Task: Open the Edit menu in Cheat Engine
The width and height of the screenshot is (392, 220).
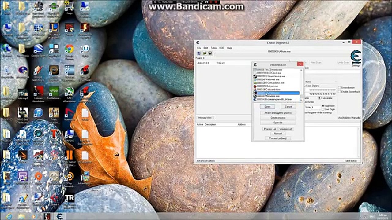Action: coord(206,48)
